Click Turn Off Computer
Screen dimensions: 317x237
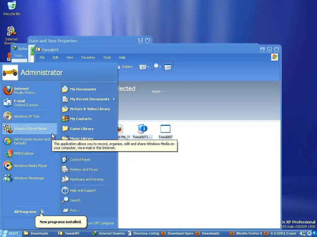(x=101, y=223)
